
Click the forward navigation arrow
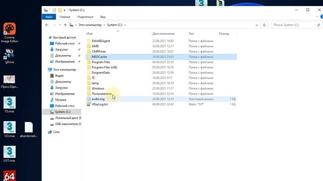tap(54, 25)
